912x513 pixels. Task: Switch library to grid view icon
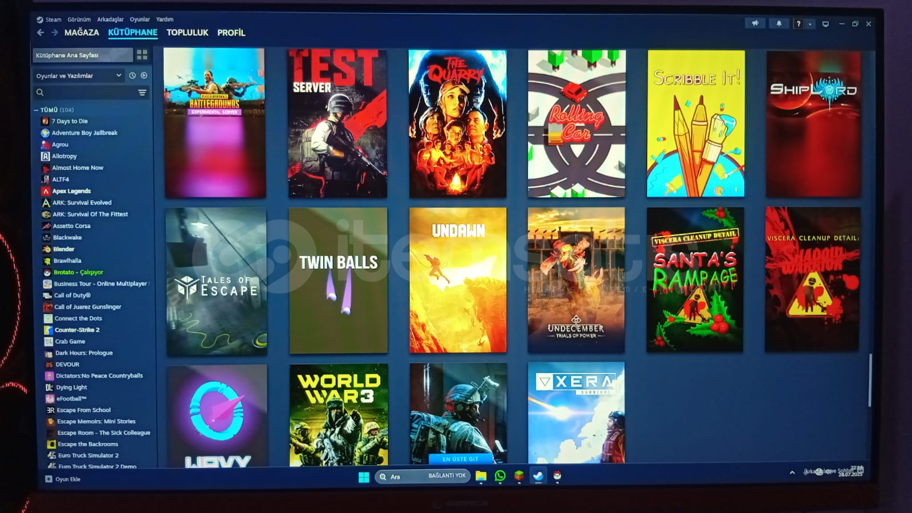pyautogui.click(x=142, y=55)
